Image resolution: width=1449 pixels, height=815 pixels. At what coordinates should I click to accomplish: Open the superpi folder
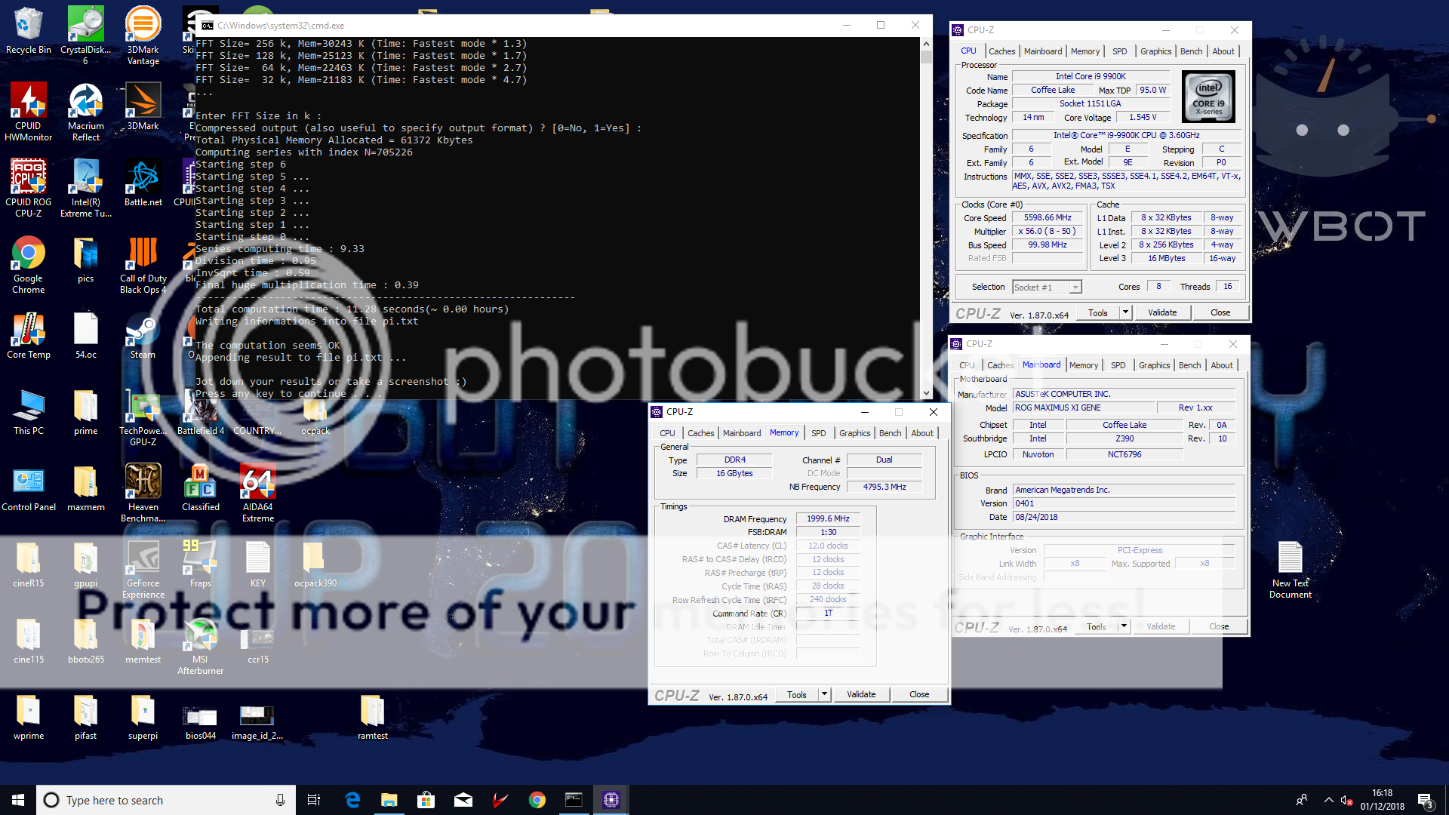[x=143, y=716]
